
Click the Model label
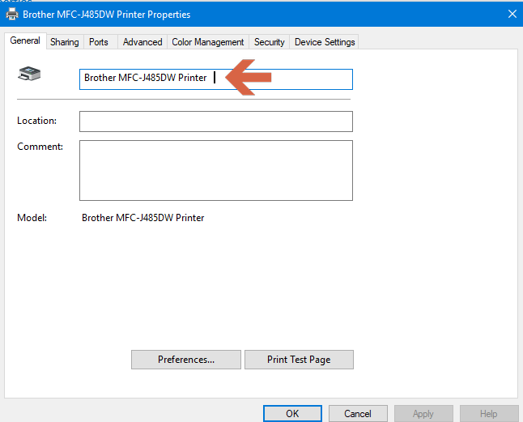[32, 218]
